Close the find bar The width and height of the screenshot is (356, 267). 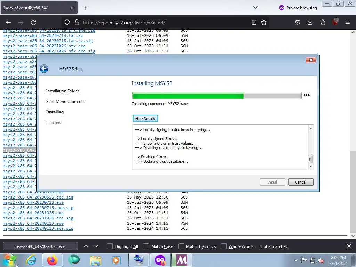pyautogui.click(x=349, y=246)
